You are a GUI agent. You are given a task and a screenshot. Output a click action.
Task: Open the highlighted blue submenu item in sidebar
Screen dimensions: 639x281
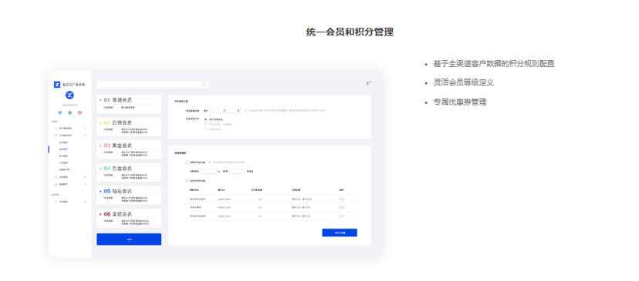63,149
